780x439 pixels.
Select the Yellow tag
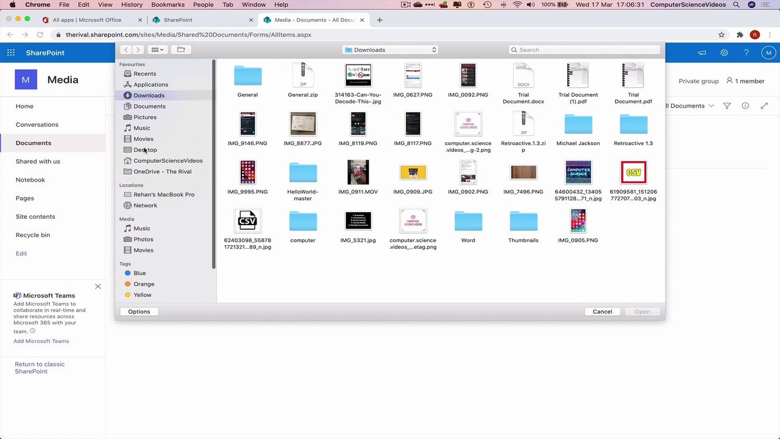pos(143,295)
